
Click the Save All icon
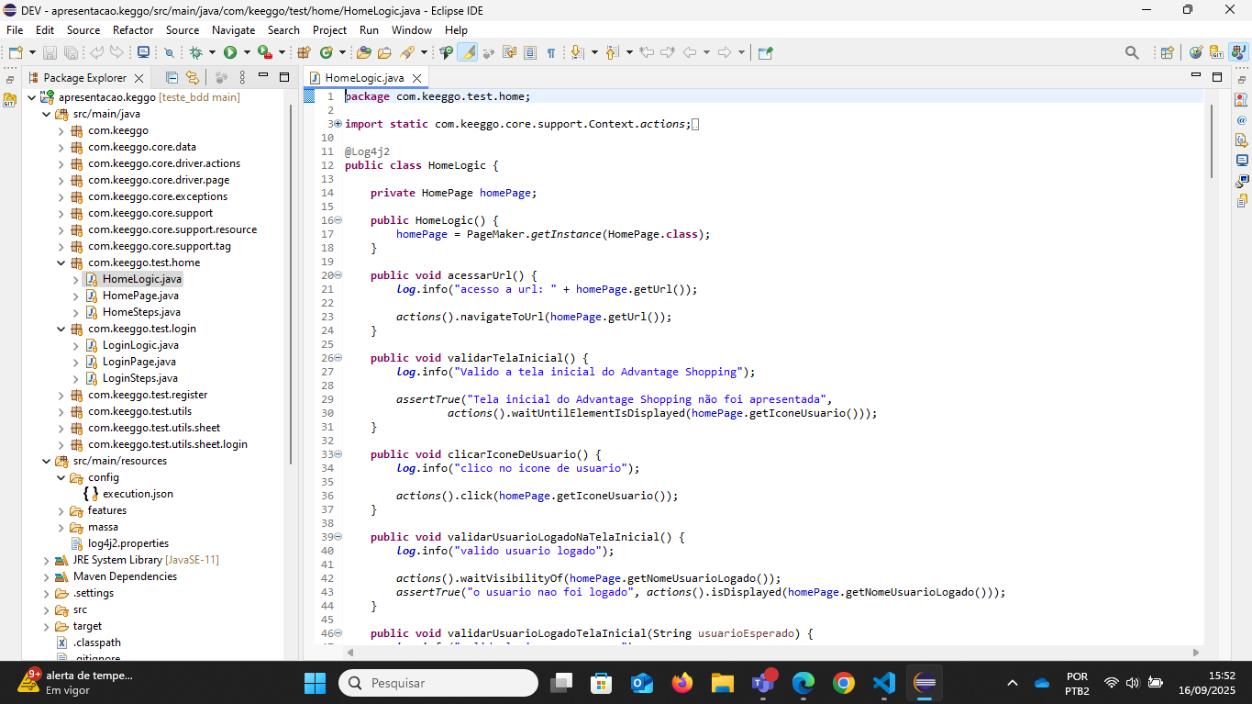coord(71,52)
